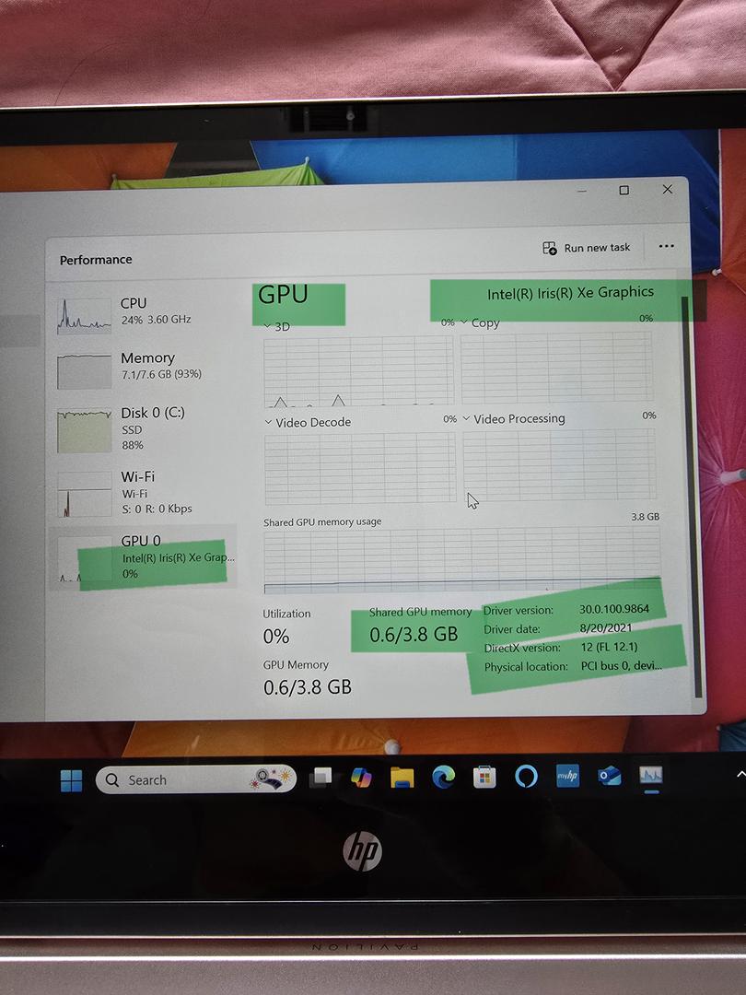Click the Task Manager taskbar icon
The height and width of the screenshot is (995, 746).
[651, 775]
